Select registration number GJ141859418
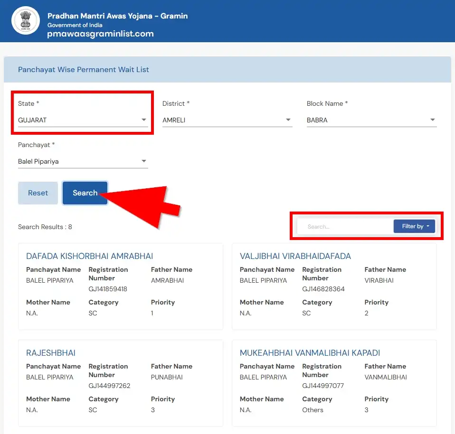Screen dimensions: 455x434 click(108, 289)
